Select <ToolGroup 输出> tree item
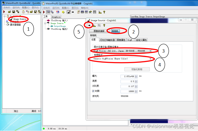This screenshot has width=198, height=131. pyautogui.click(x=59, y=29)
